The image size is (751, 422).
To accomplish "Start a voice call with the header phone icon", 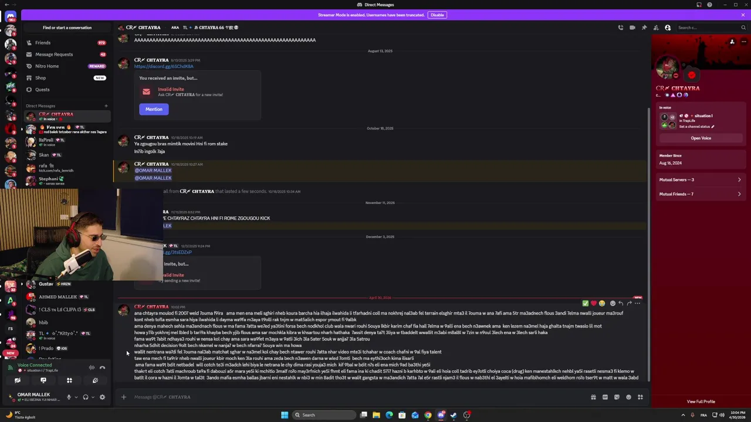I will pyautogui.click(x=620, y=28).
